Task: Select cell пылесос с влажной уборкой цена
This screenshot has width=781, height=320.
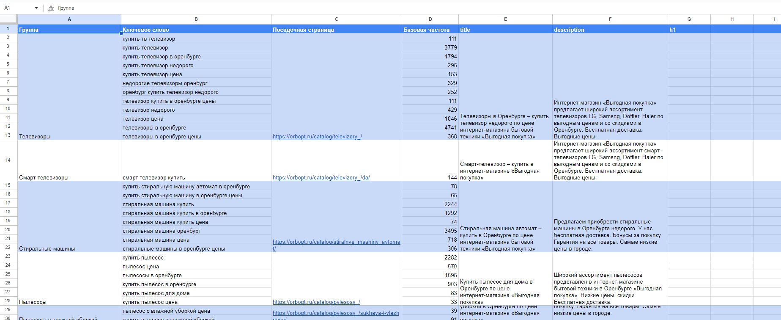Action: point(196,311)
